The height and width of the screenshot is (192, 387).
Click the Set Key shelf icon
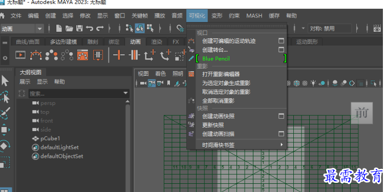click(x=119, y=55)
